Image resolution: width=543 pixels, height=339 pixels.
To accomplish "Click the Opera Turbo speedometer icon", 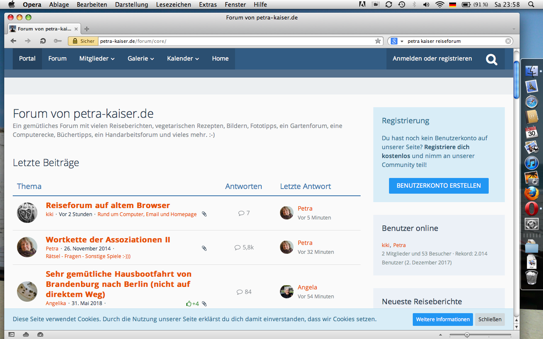I will tap(40, 334).
